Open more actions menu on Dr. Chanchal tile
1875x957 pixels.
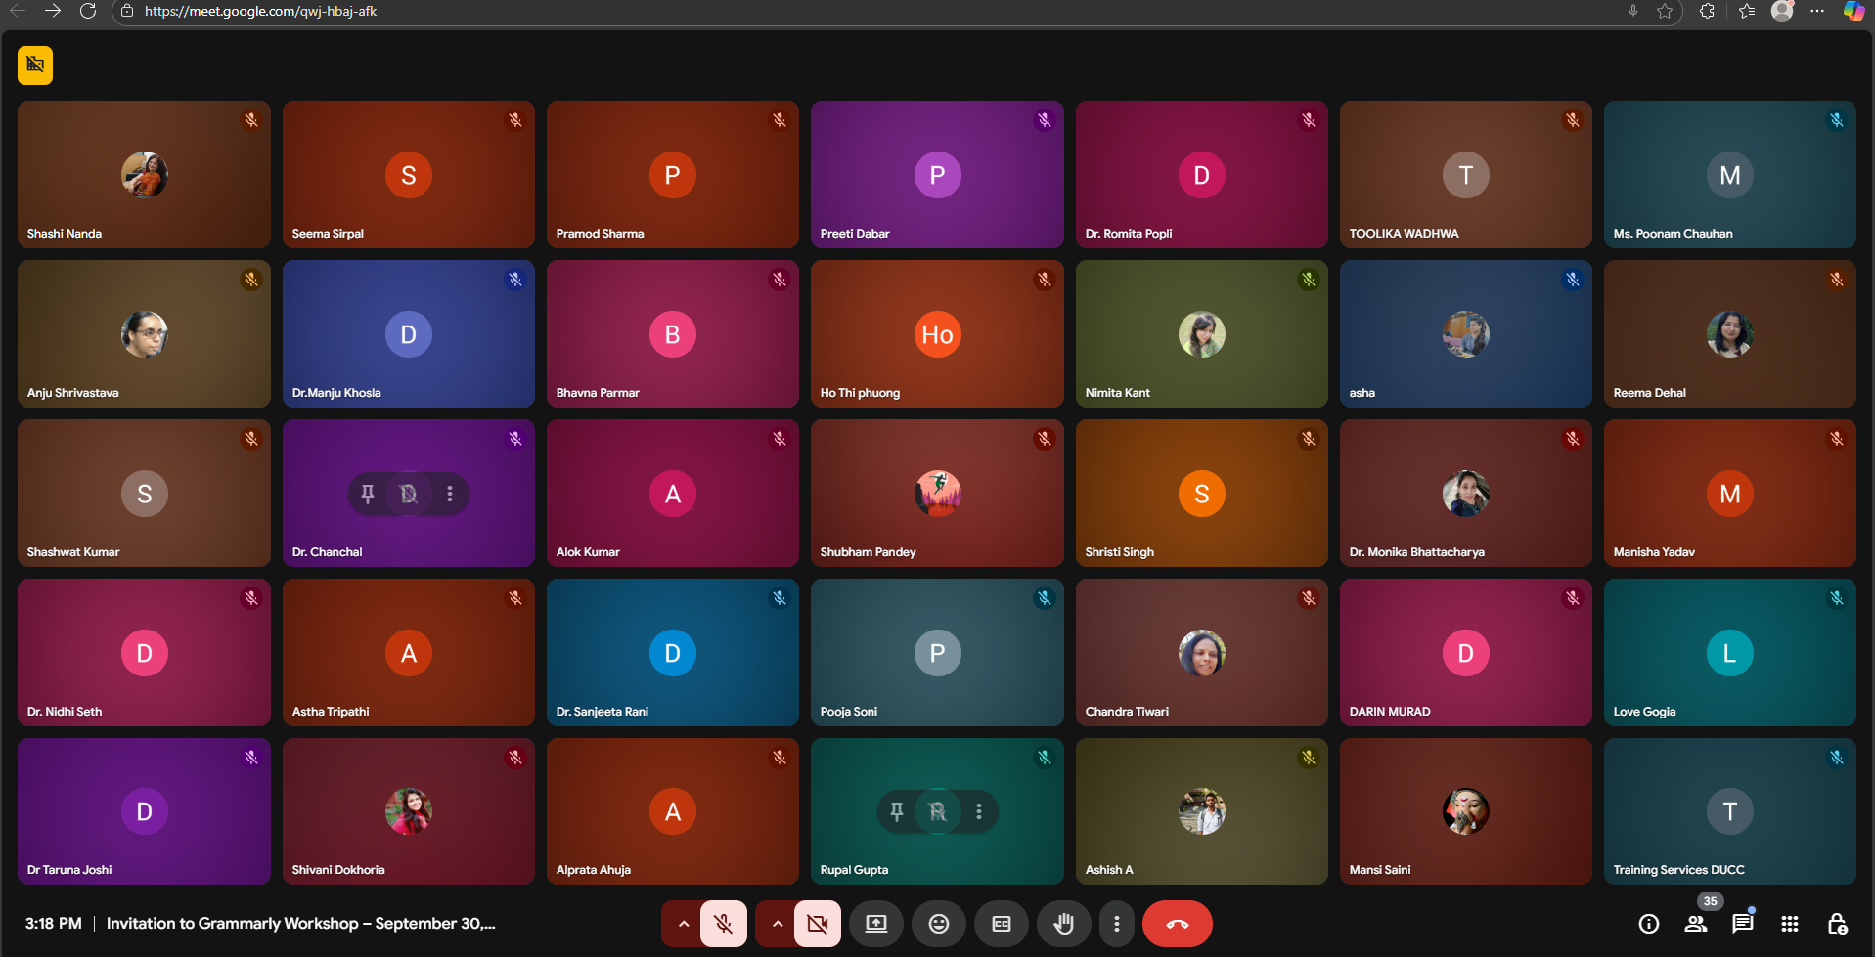click(450, 494)
